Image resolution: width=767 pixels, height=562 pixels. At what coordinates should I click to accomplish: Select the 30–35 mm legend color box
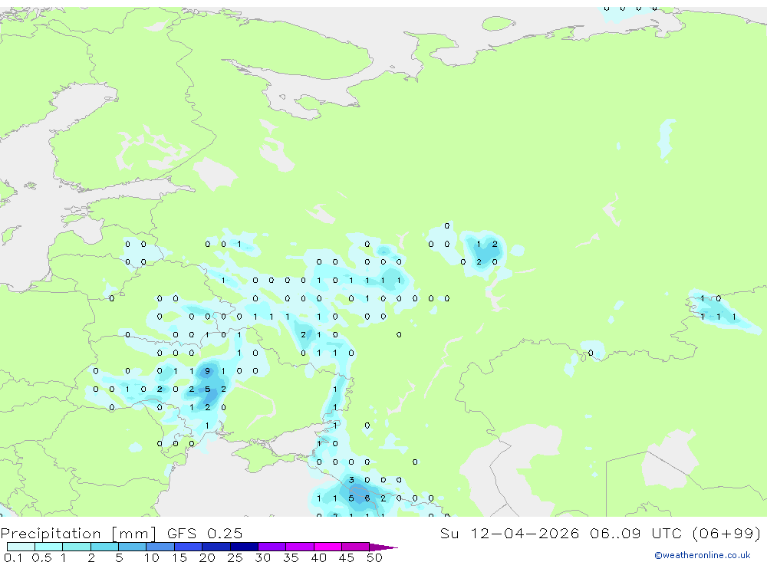pos(272,547)
